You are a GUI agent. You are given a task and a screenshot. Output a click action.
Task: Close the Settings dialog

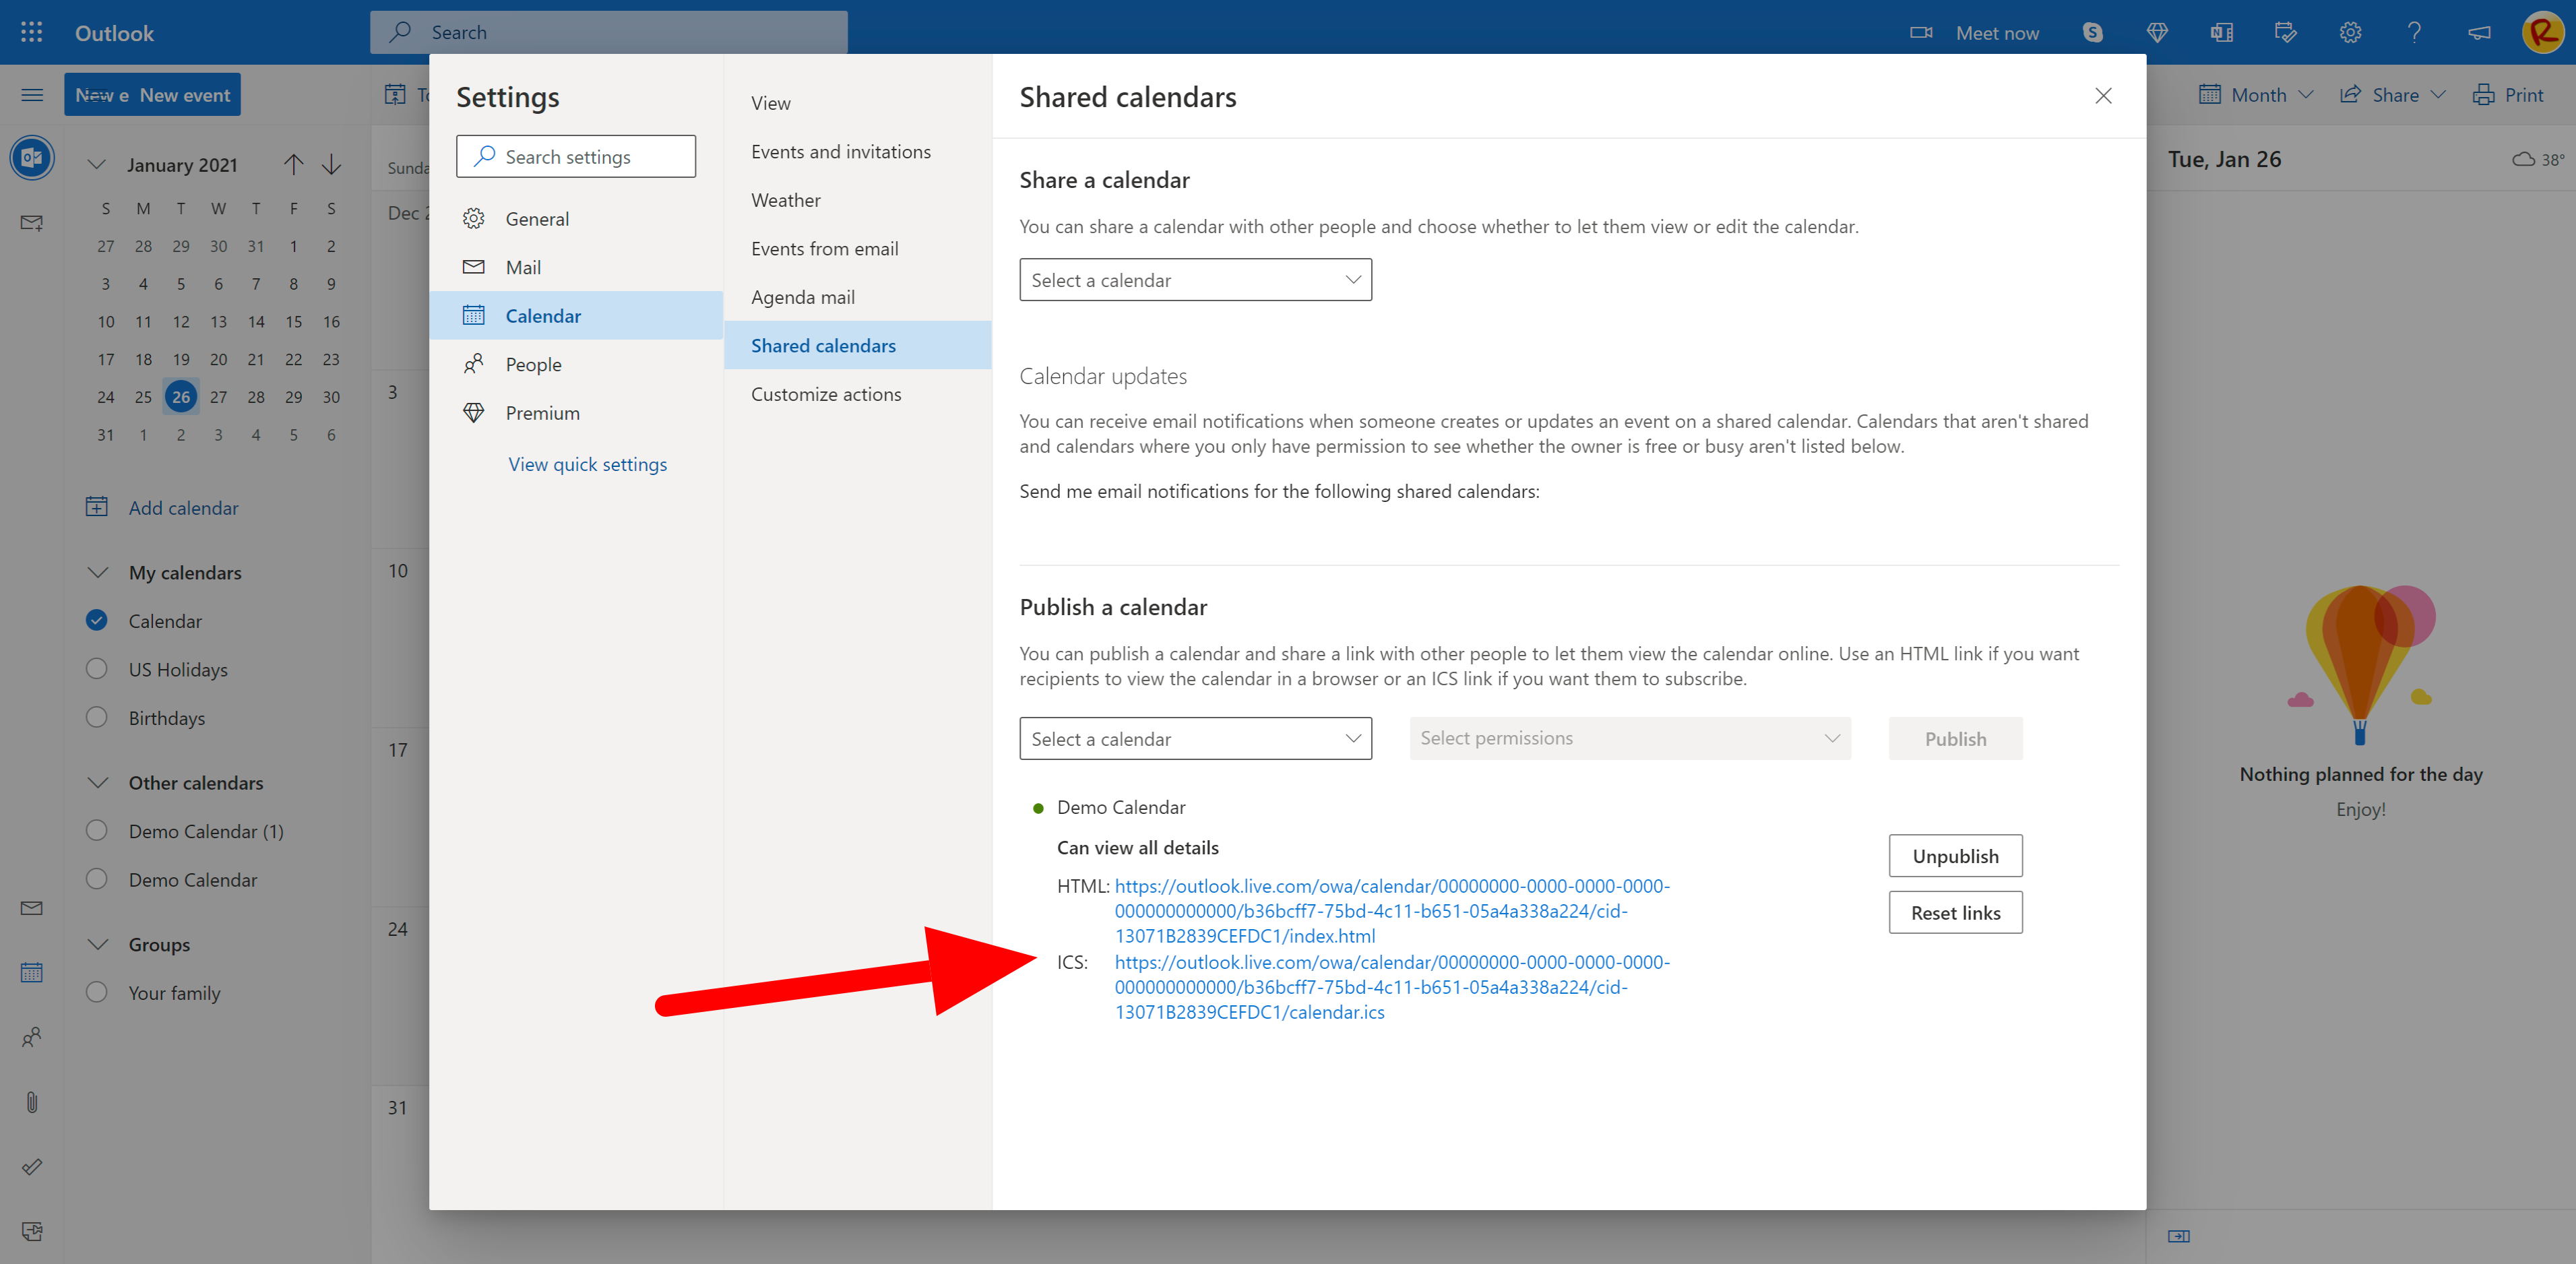(x=2103, y=96)
